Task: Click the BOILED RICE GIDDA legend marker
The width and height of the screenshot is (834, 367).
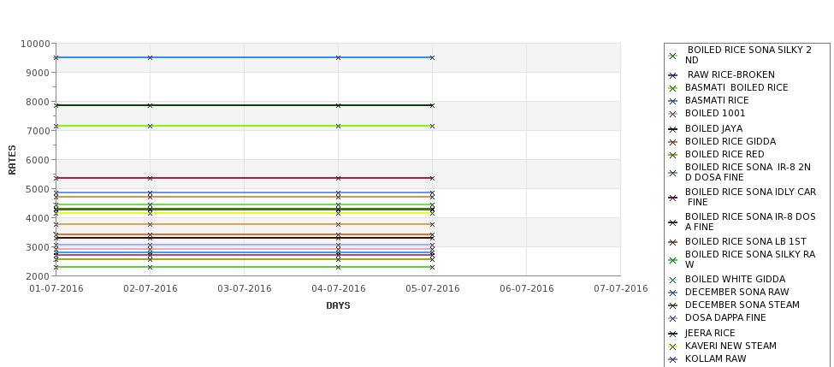Action: point(672,142)
